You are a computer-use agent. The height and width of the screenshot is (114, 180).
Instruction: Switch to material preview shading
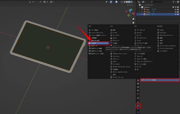(129, 2)
